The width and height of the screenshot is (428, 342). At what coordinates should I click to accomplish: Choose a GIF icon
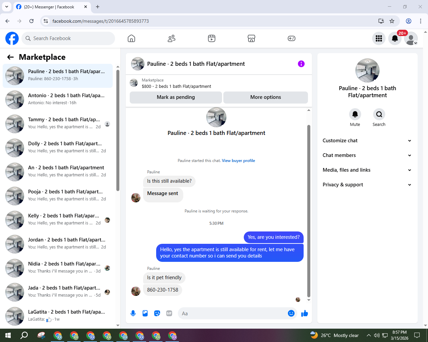[169, 313]
